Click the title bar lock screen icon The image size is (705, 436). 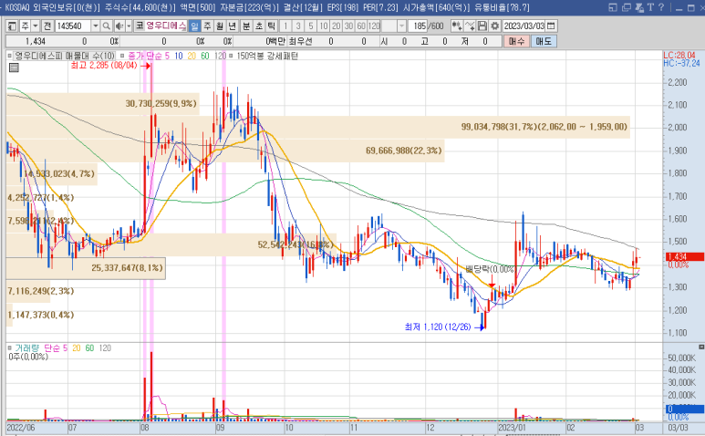click(x=639, y=7)
